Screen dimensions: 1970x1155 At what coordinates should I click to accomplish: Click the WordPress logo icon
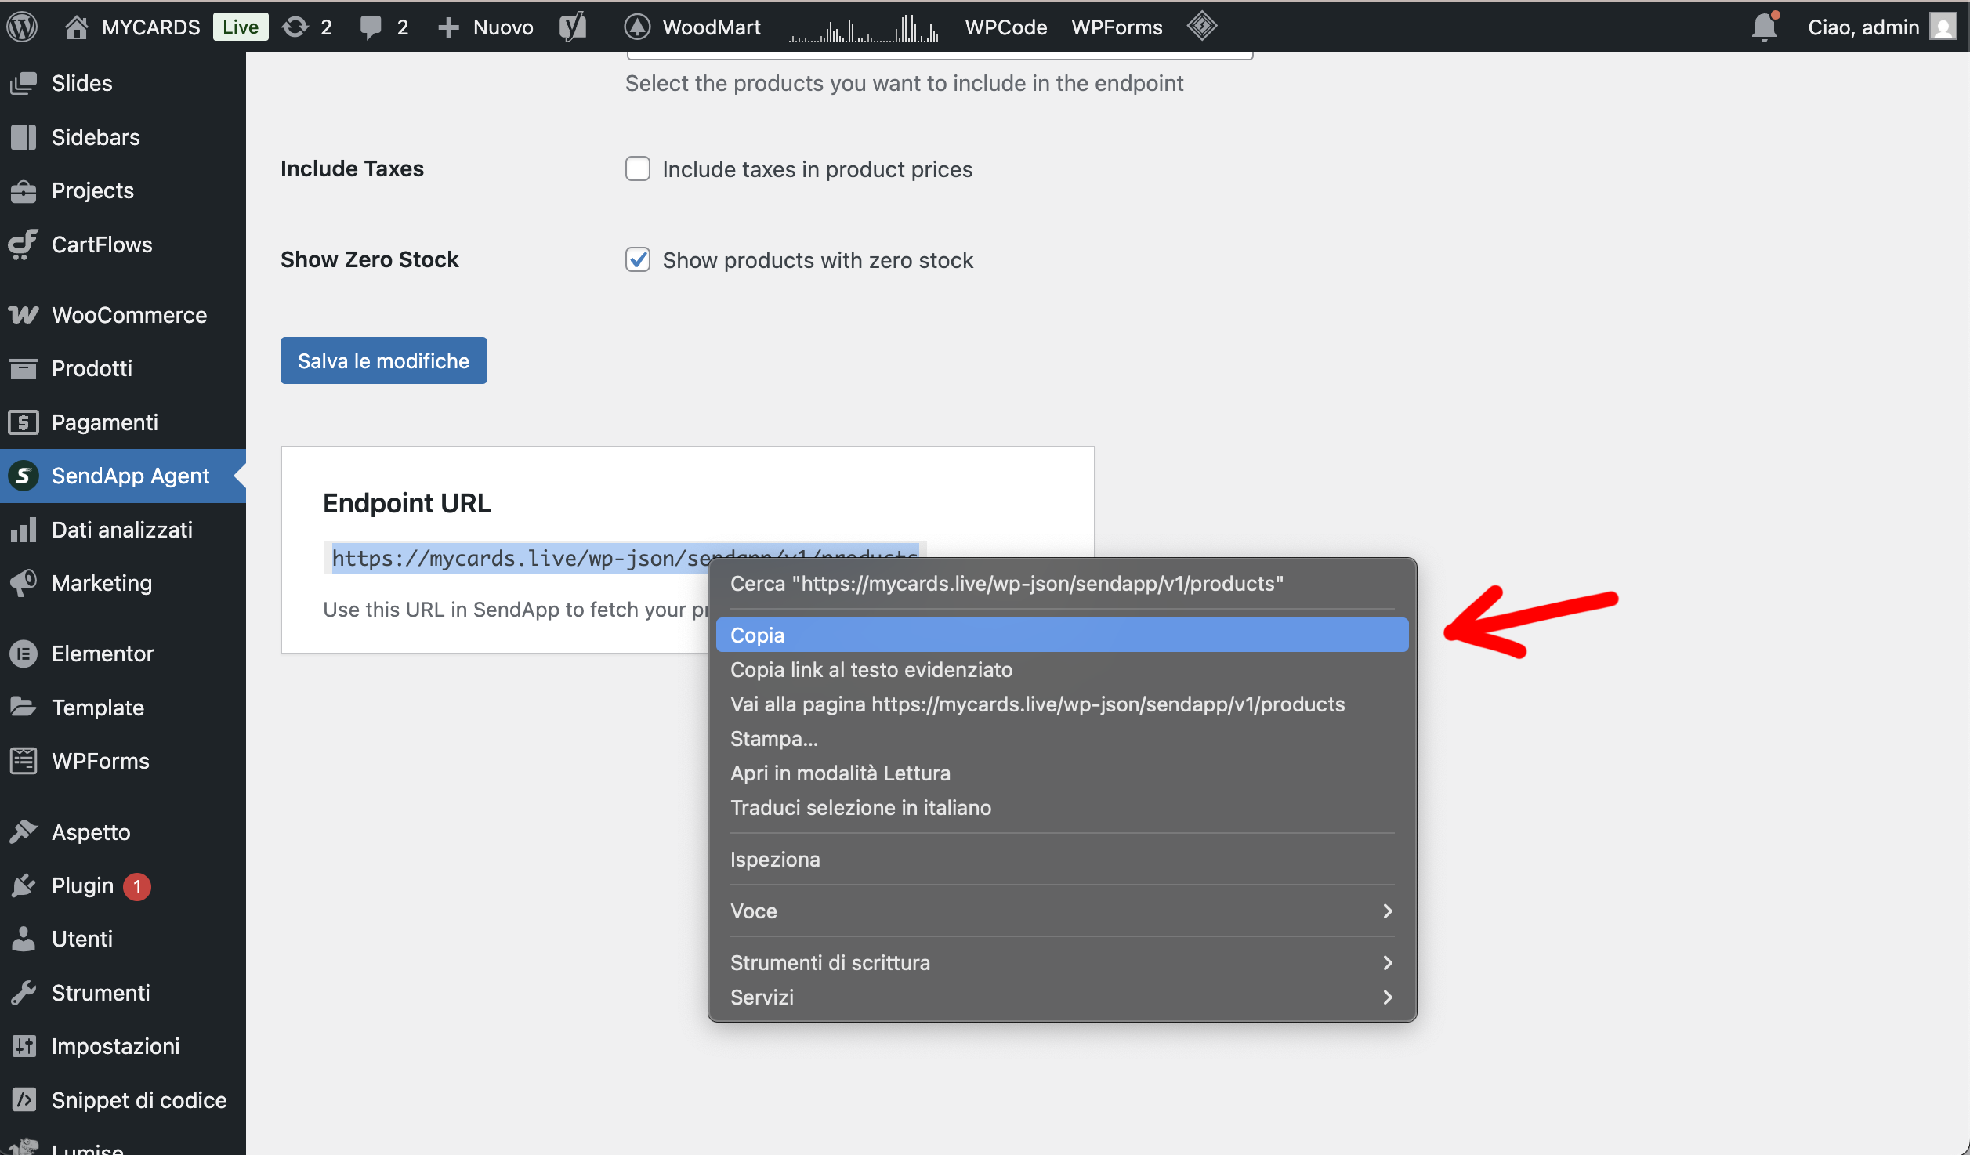click(x=23, y=27)
